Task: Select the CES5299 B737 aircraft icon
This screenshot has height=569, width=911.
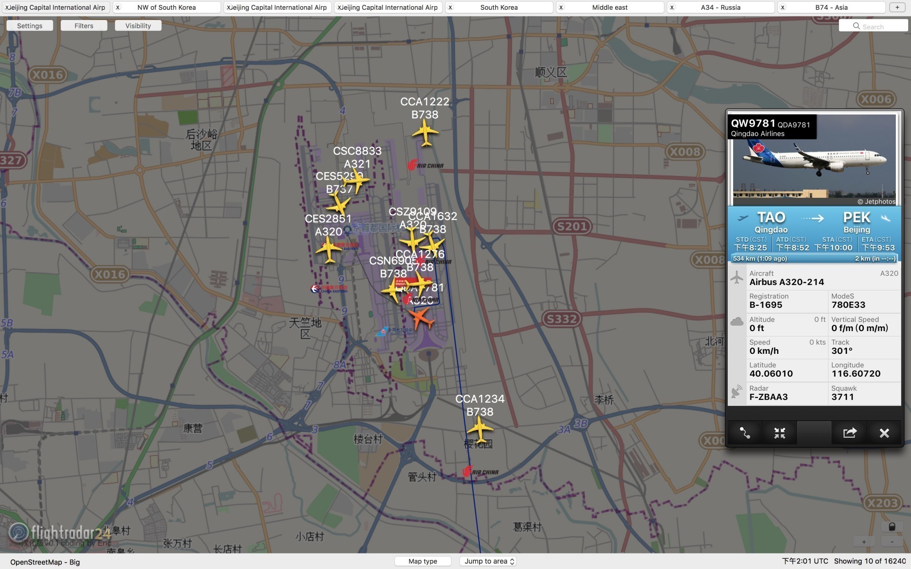Action: [339, 205]
